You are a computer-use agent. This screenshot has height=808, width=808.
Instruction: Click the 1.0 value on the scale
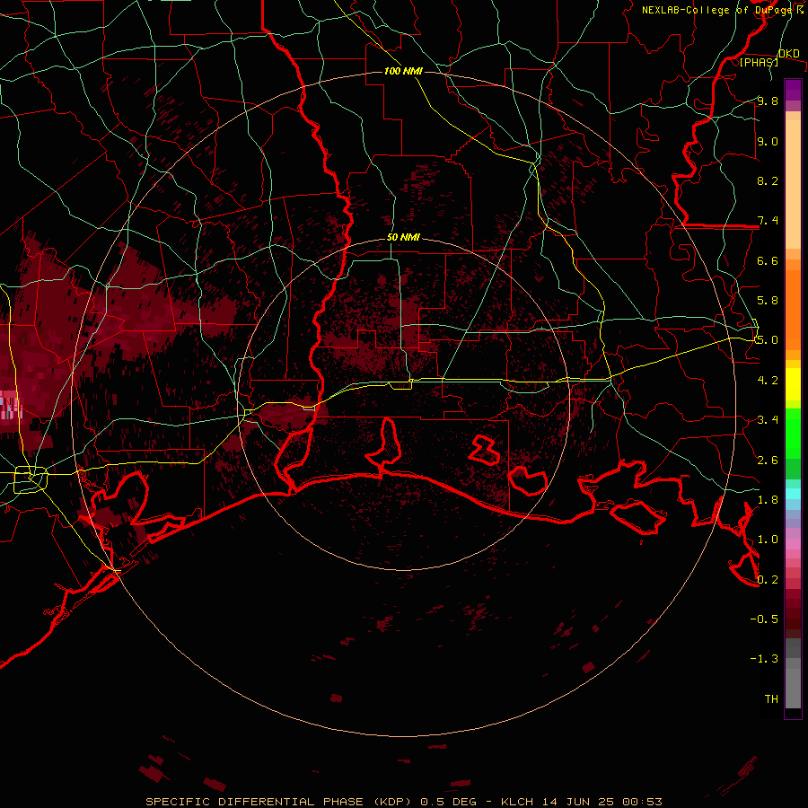(768, 540)
